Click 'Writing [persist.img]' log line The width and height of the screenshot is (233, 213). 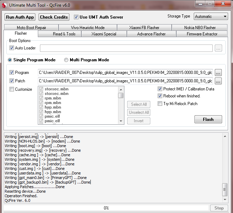tap(39, 137)
